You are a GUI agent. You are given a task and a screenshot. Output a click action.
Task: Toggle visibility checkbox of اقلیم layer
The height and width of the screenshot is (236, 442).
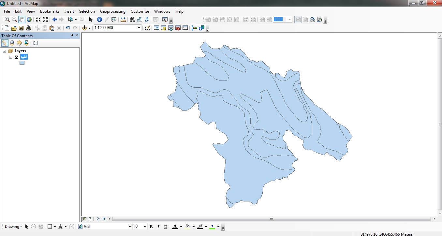pyautogui.click(x=17, y=57)
